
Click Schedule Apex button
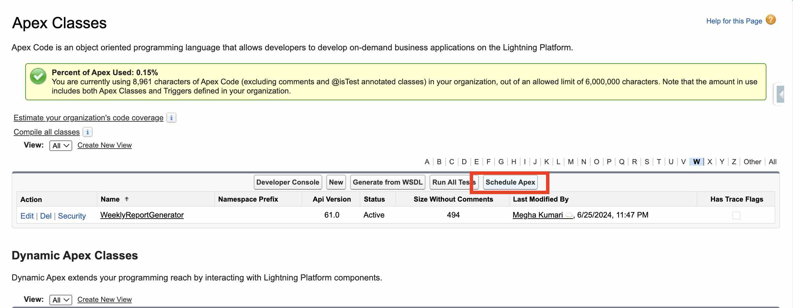(x=510, y=182)
